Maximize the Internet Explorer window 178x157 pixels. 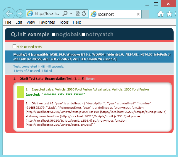click(x=156, y=4)
